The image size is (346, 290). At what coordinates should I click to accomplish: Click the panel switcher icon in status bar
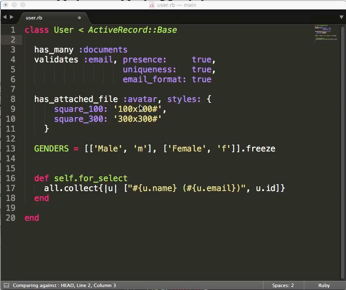[6, 285]
